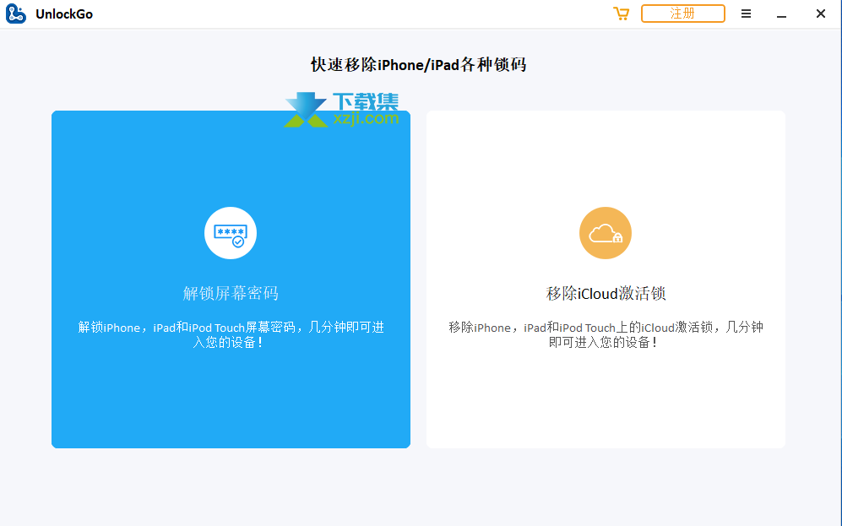The width and height of the screenshot is (842, 526).
Task: Select 移除iCloud激活锁 card title
Action: coord(606,293)
